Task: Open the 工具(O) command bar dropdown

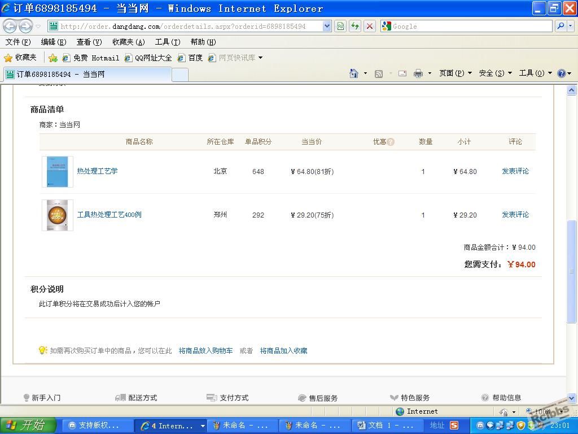Action: pyautogui.click(x=535, y=73)
